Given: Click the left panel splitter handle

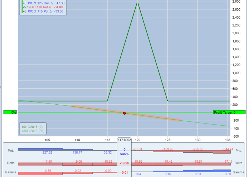Looking at the screenshot, I should (1, 89).
